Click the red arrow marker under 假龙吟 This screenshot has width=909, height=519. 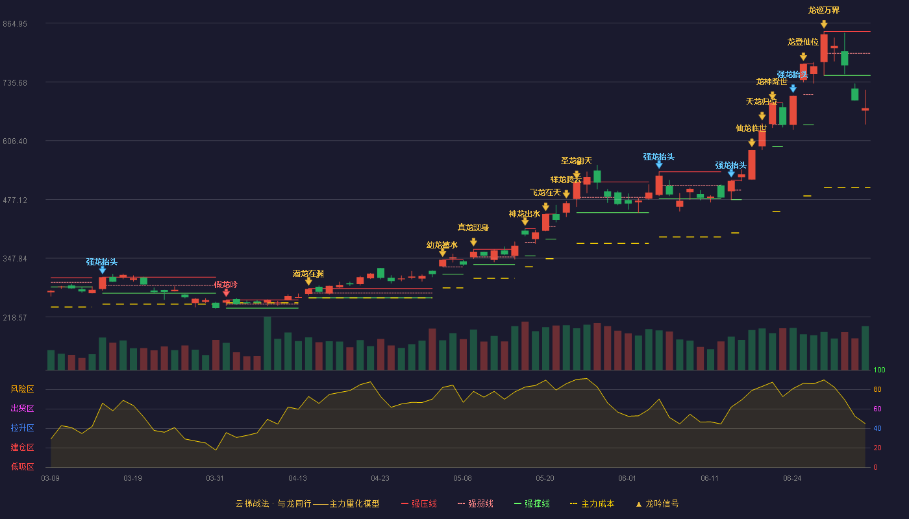[x=226, y=293]
